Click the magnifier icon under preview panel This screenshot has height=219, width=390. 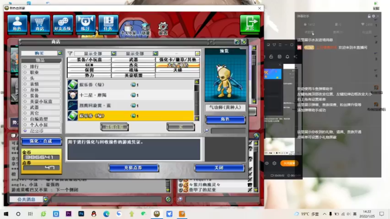pos(207,130)
